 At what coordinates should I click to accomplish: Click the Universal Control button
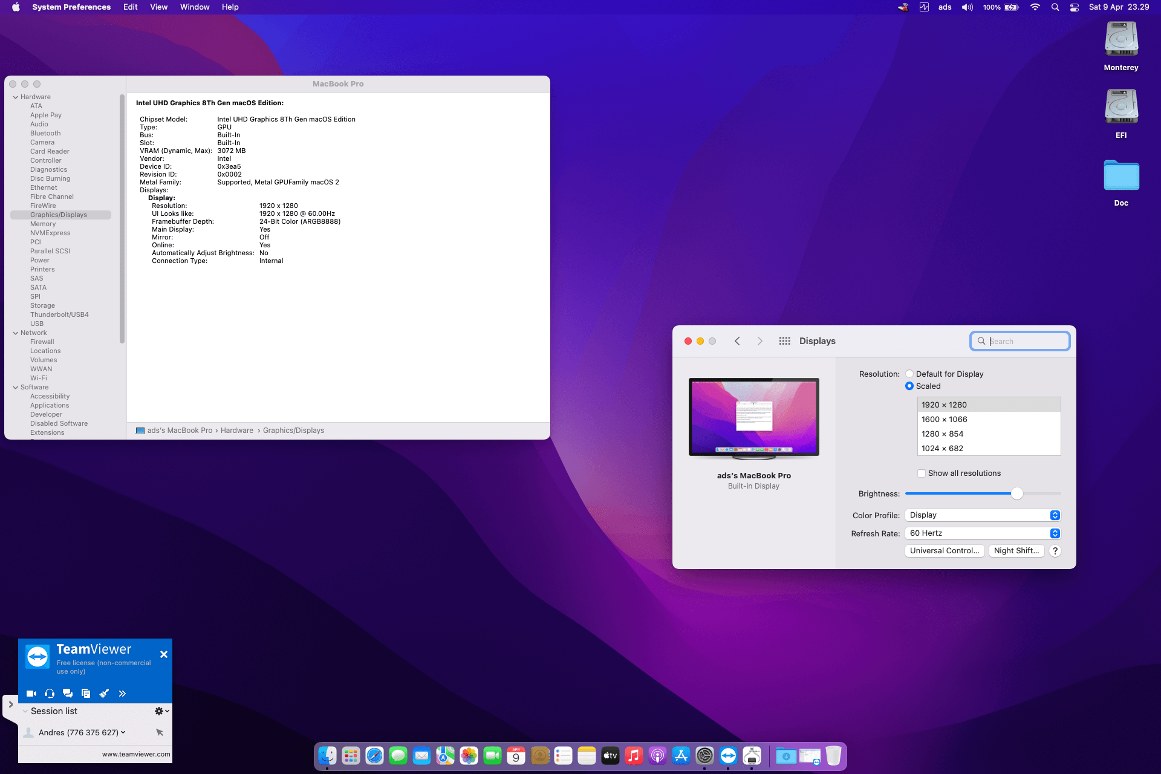[944, 551]
